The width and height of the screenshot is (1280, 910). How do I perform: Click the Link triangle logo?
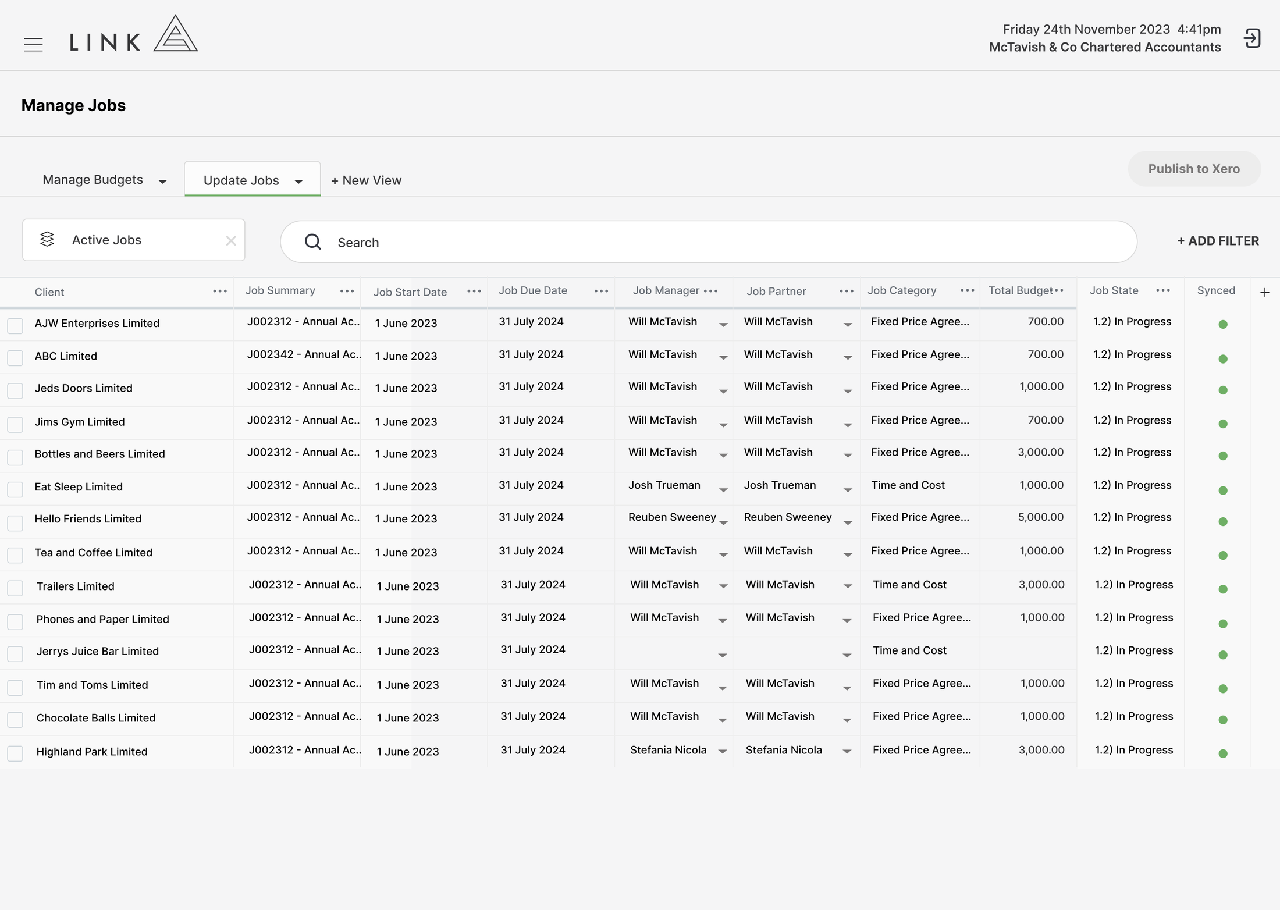pos(176,33)
